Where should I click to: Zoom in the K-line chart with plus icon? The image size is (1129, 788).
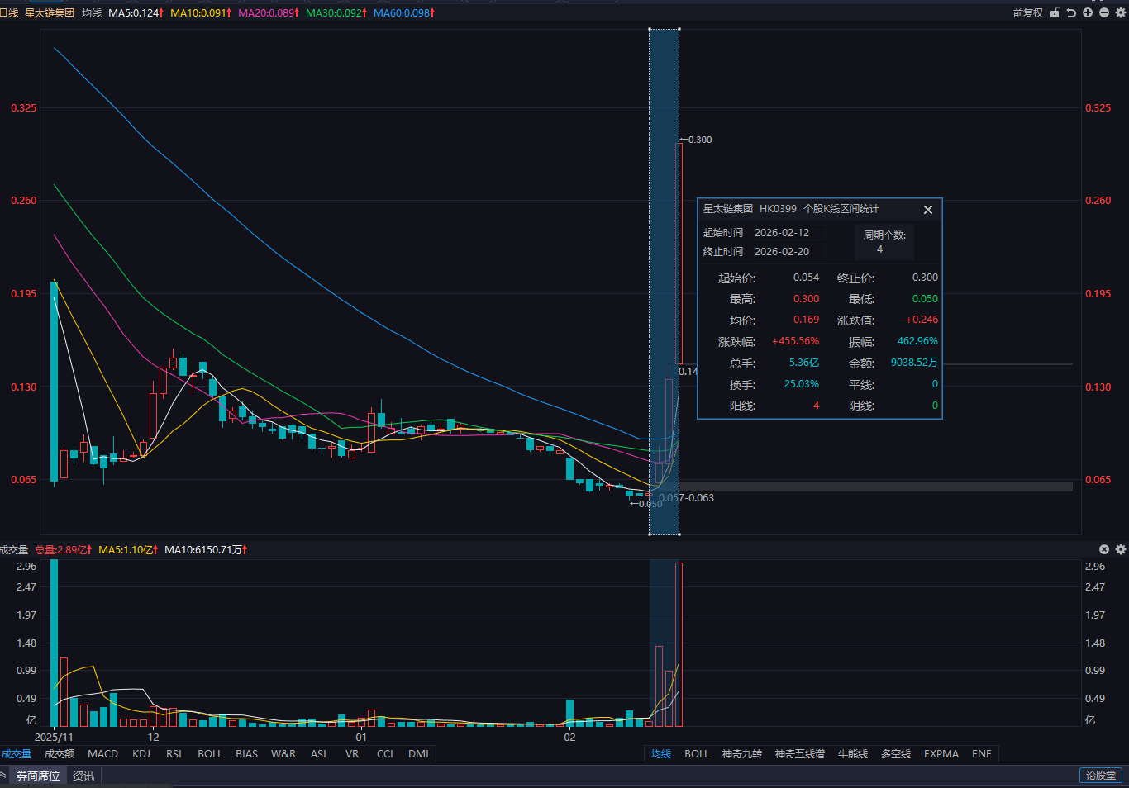point(1088,12)
